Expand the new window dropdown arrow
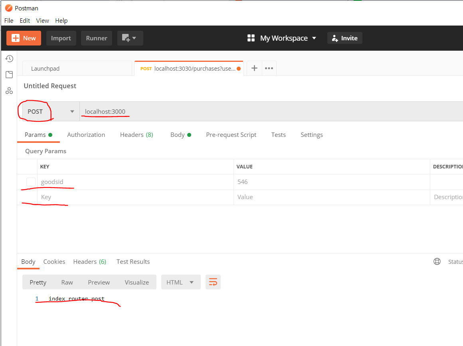463x346 pixels. (135, 38)
